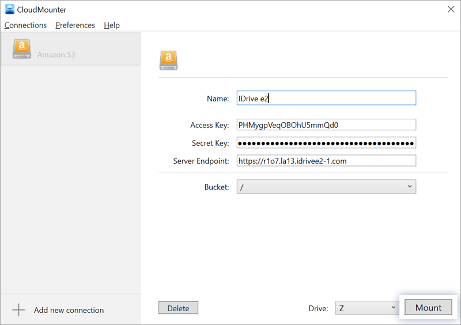
Task: Click the Name field containing IDrive e2
Action: [326, 98]
